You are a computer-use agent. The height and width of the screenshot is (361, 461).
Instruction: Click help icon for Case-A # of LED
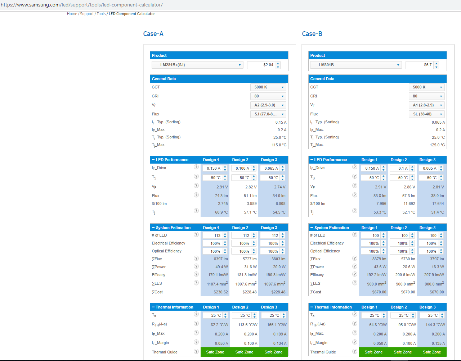(x=196, y=234)
